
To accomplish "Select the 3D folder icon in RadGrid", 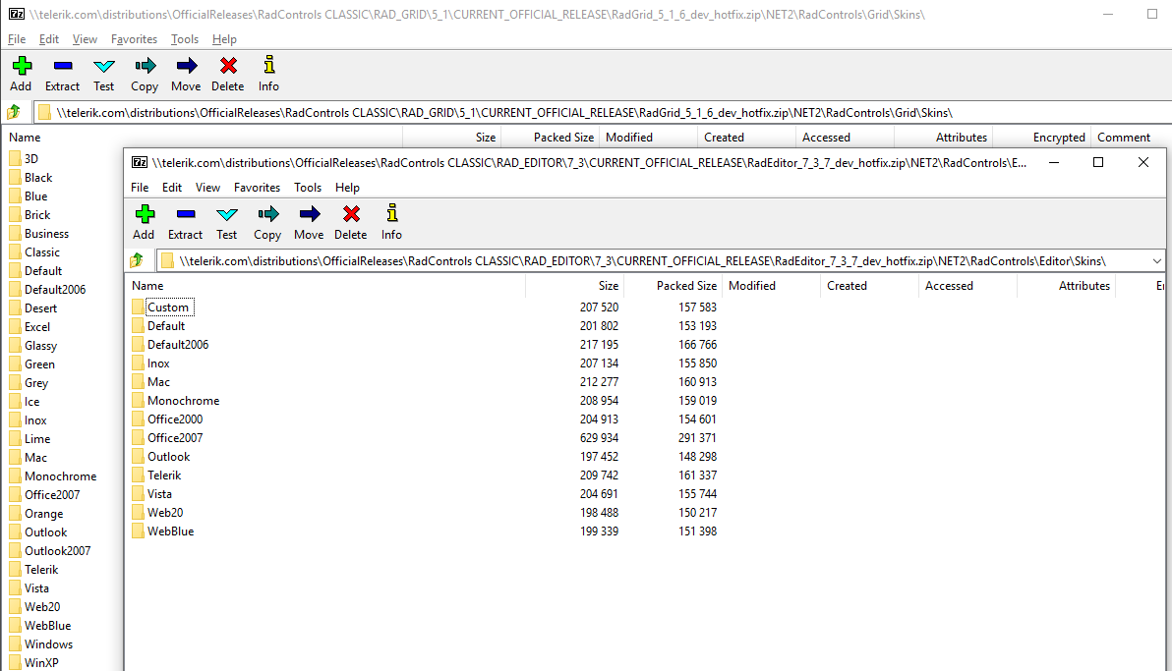I will pyautogui.click(x=15, y=158).
